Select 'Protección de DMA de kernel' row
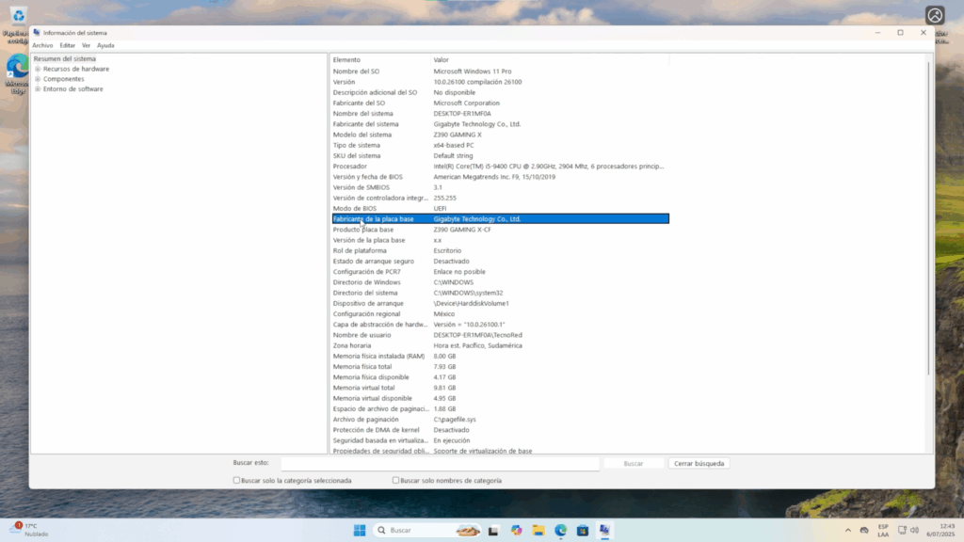This screenshot has height=542, width=964. point(500,429)
